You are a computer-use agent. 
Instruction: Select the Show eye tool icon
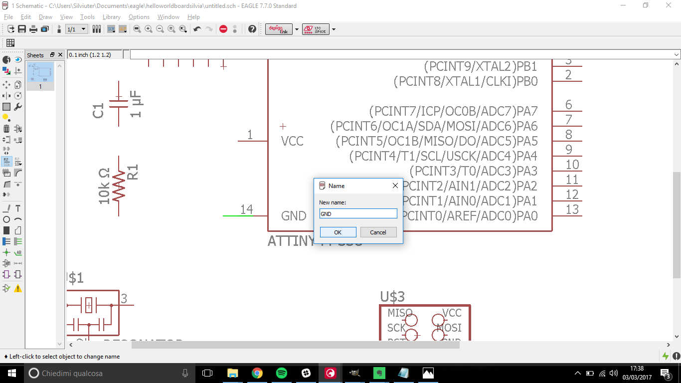(x=18, y=59)
